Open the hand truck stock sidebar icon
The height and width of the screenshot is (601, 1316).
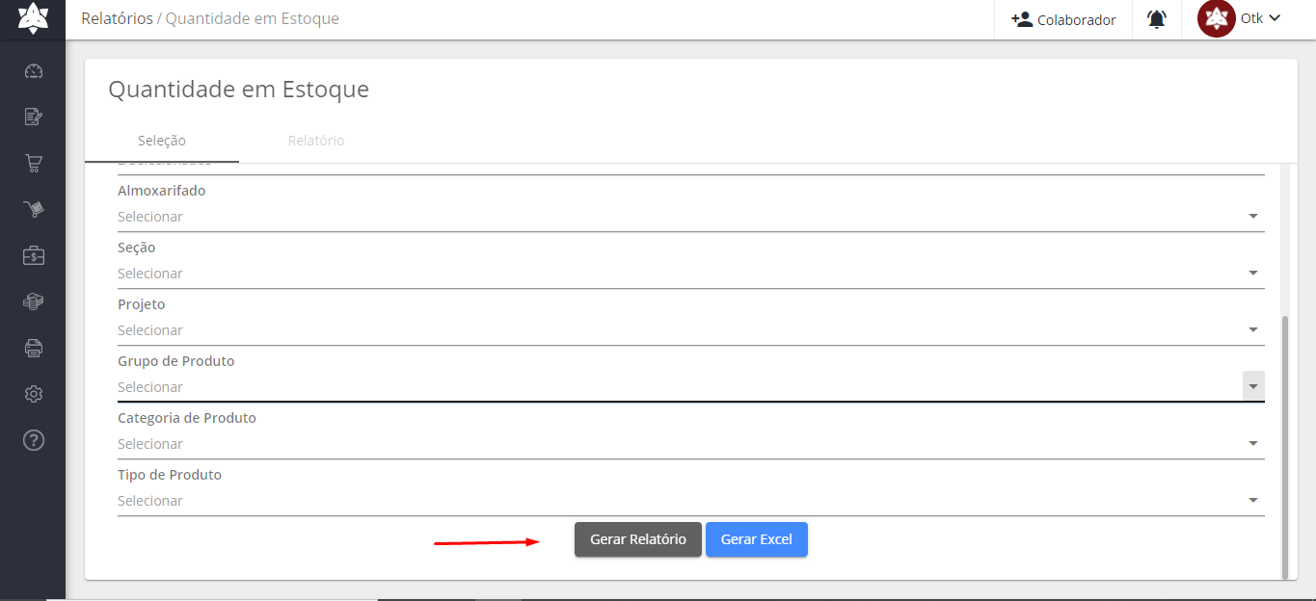pos(34,209)
